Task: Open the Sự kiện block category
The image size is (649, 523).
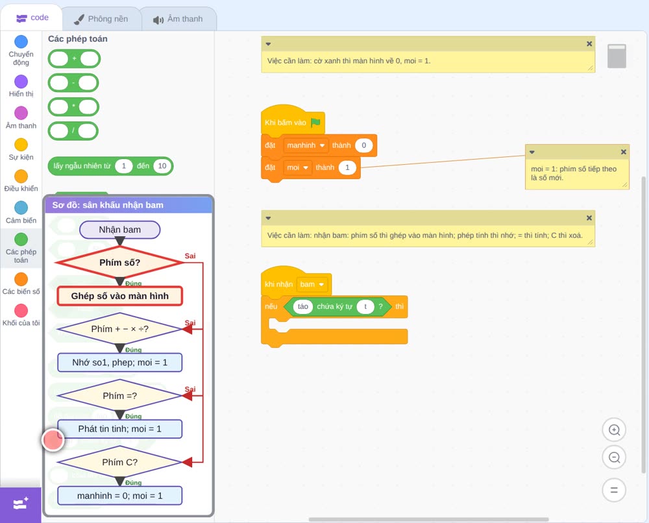Action: pyautogui.click(x=21, y=149)
